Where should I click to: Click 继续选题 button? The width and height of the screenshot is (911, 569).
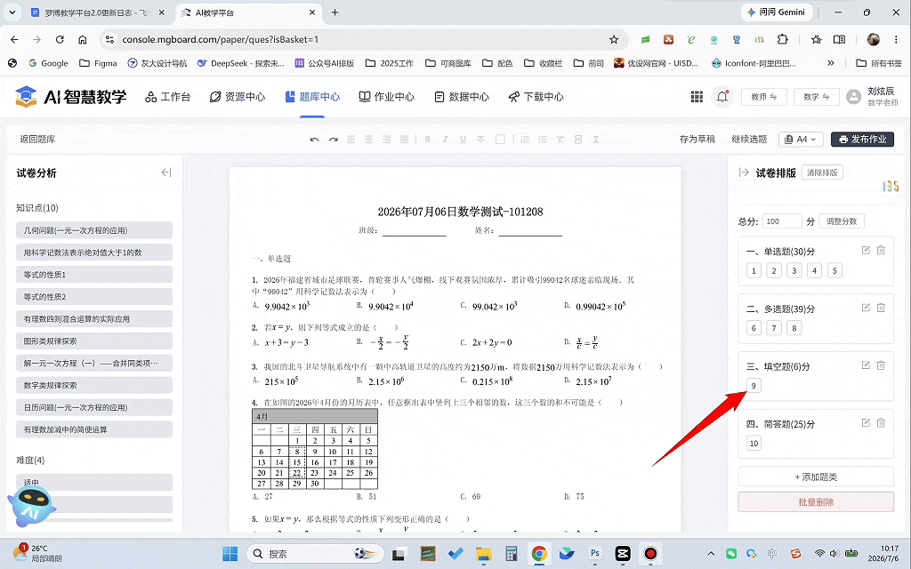click(749, 140)
